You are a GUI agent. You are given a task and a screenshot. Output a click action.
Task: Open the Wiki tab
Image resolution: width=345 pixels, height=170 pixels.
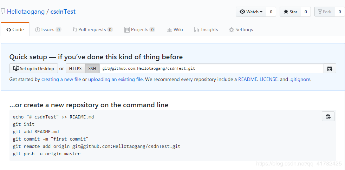point(175,29)
